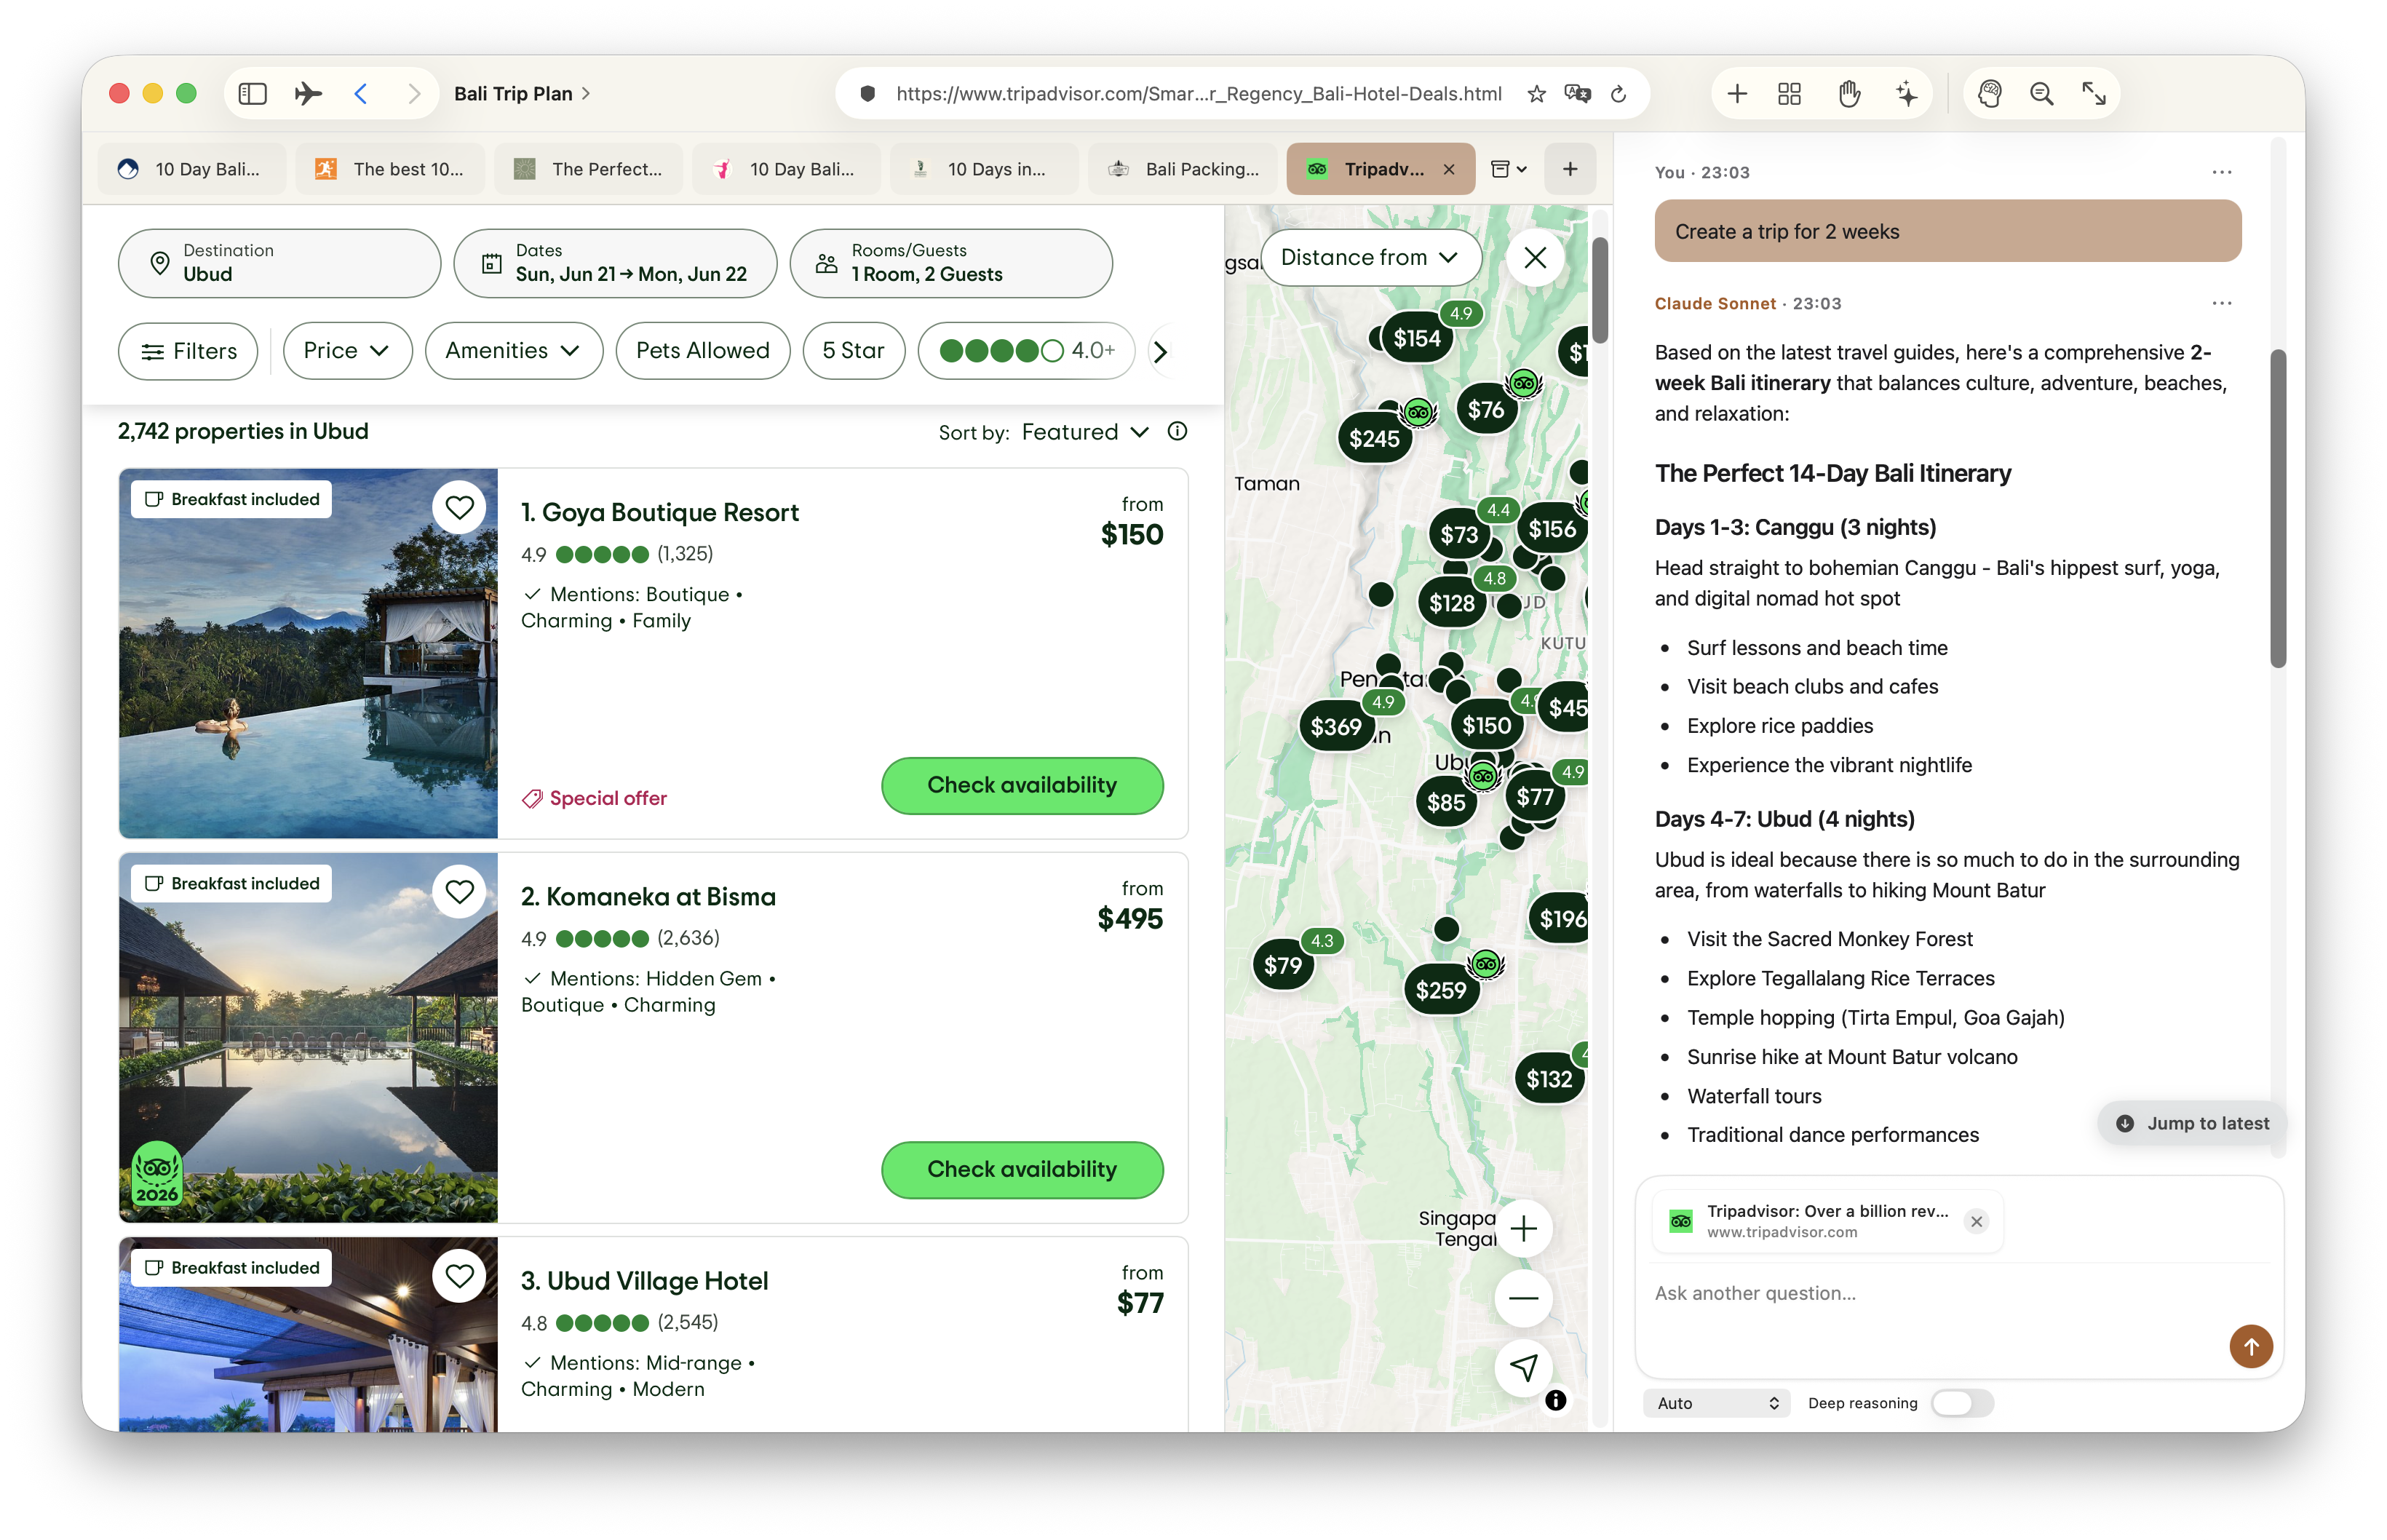
Task: Open the tab grid overview icon
Action: click(1789, 94)
